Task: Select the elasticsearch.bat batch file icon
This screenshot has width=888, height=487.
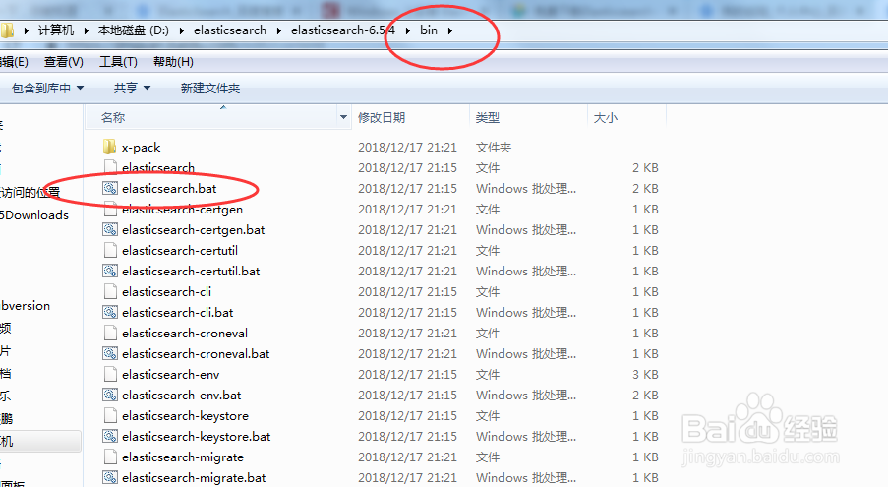Action: [110, 189]
